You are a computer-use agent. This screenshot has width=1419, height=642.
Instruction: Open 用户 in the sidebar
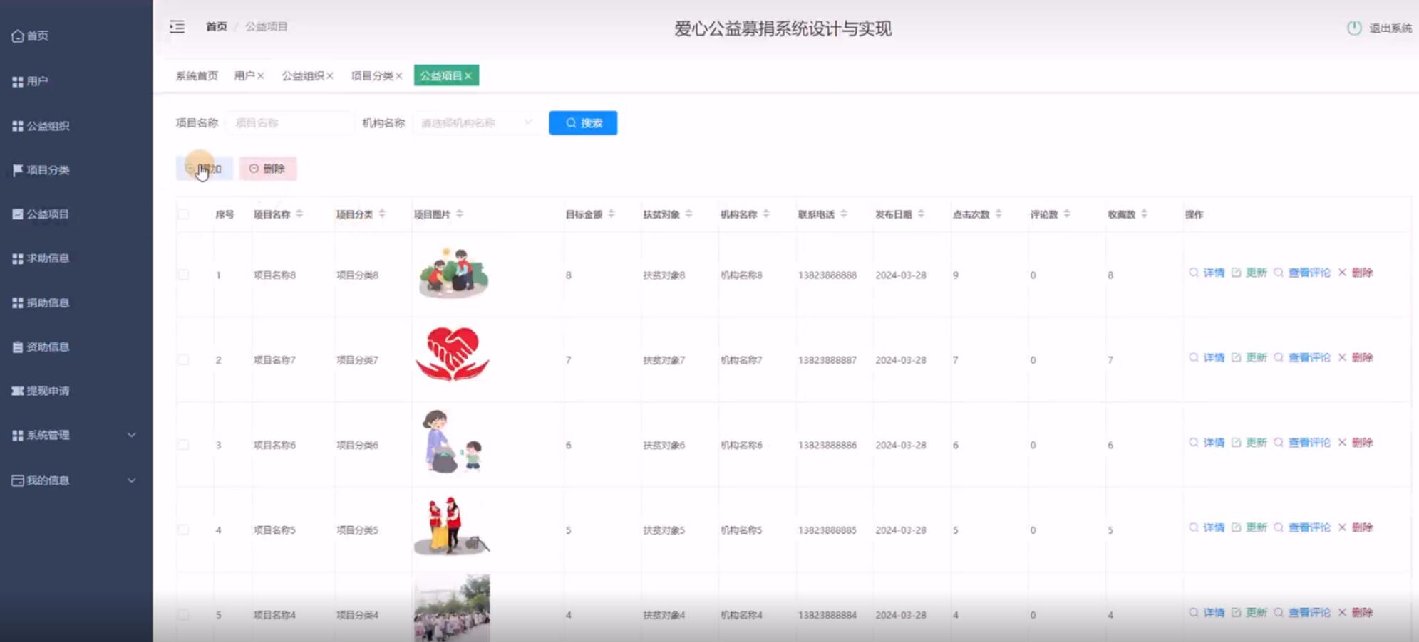click(31, 81)
